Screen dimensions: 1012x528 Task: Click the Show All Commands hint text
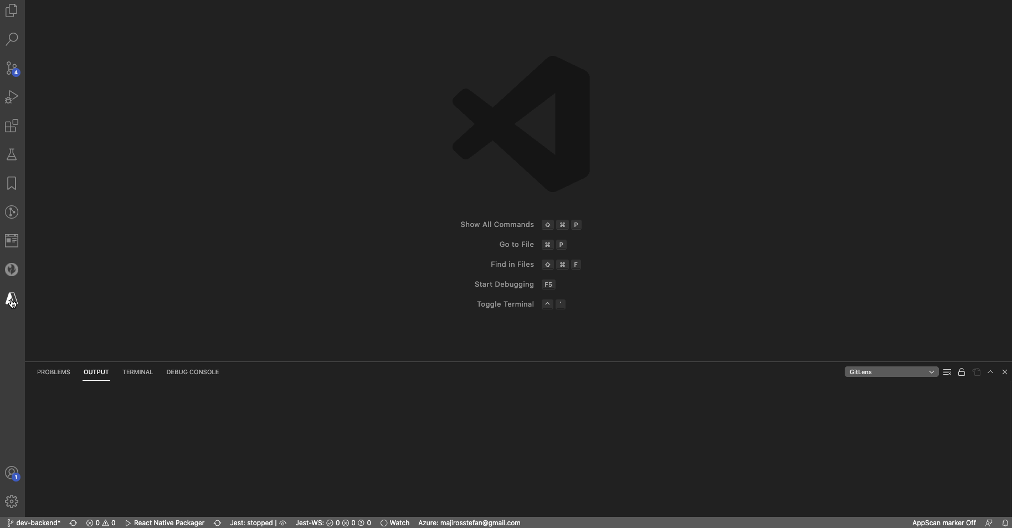(497, 225)
